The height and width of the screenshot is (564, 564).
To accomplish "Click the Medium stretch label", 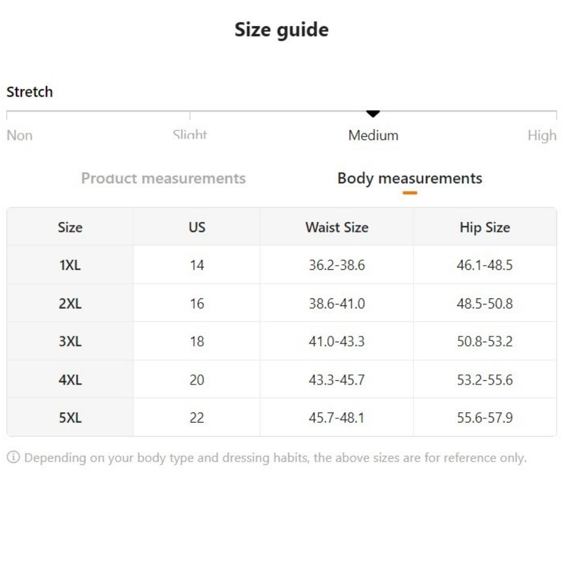I will (x=373, y=135).
